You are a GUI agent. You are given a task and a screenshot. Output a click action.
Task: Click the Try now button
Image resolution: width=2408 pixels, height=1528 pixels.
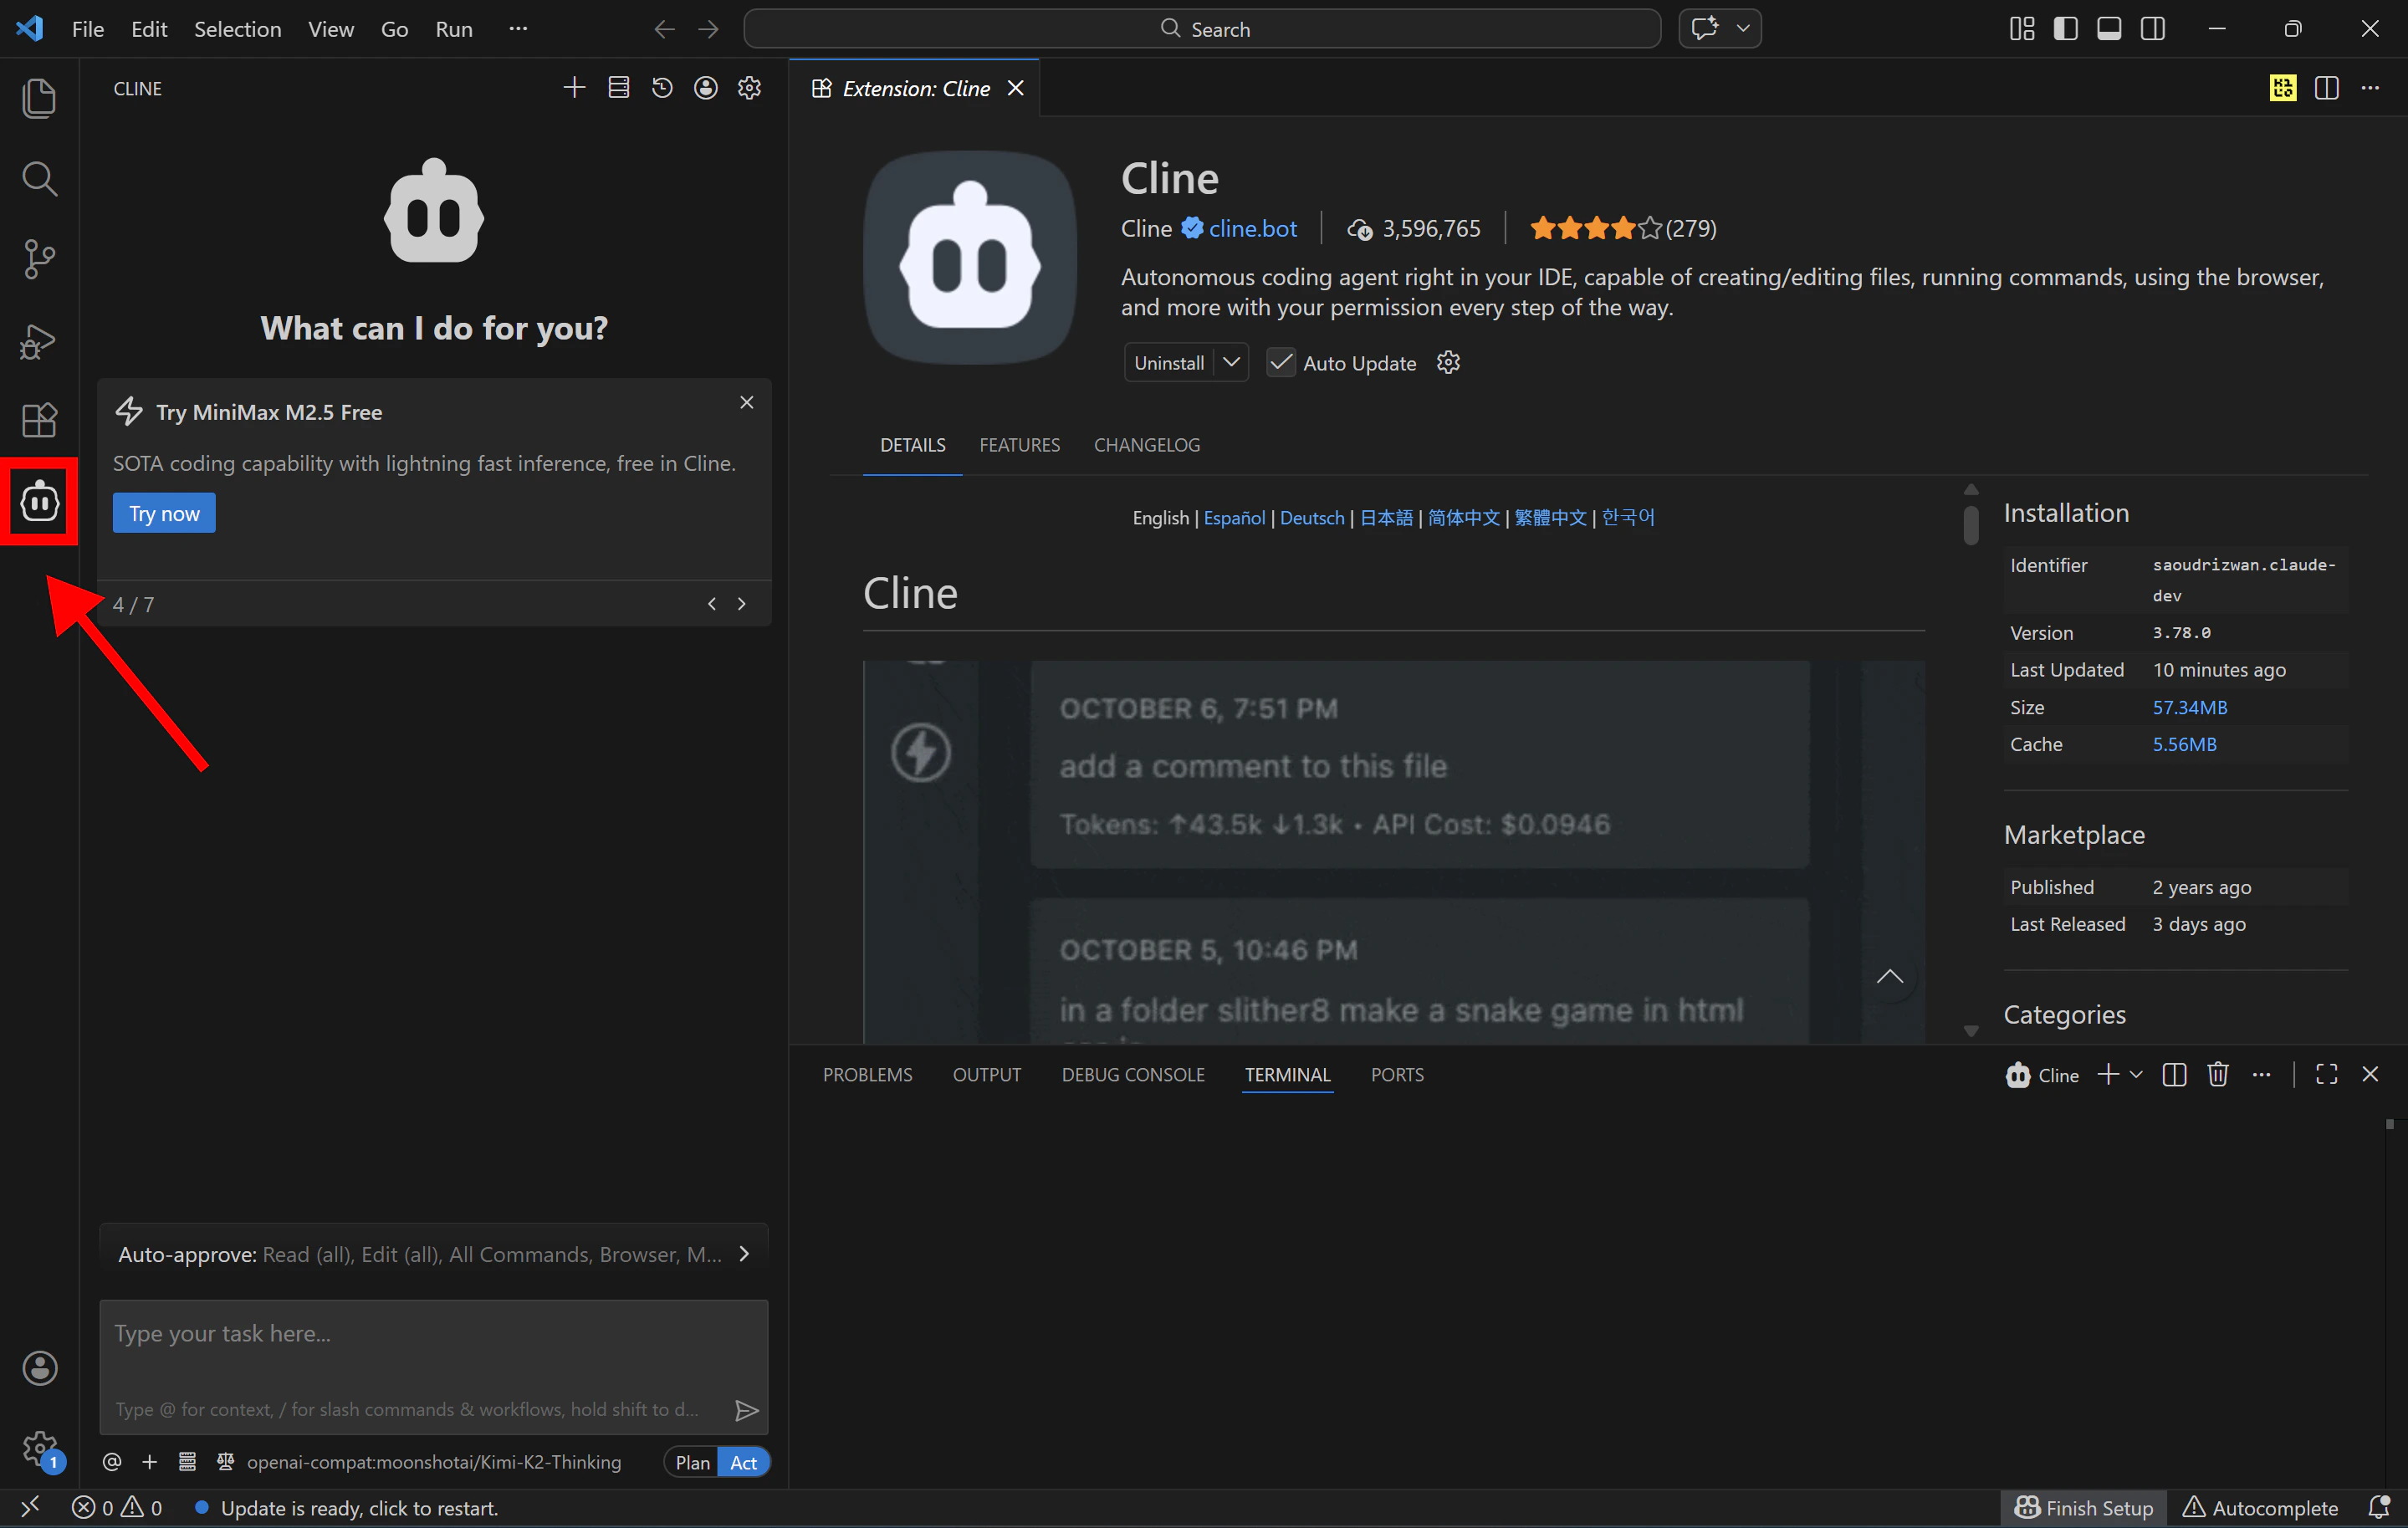(164, 513)
